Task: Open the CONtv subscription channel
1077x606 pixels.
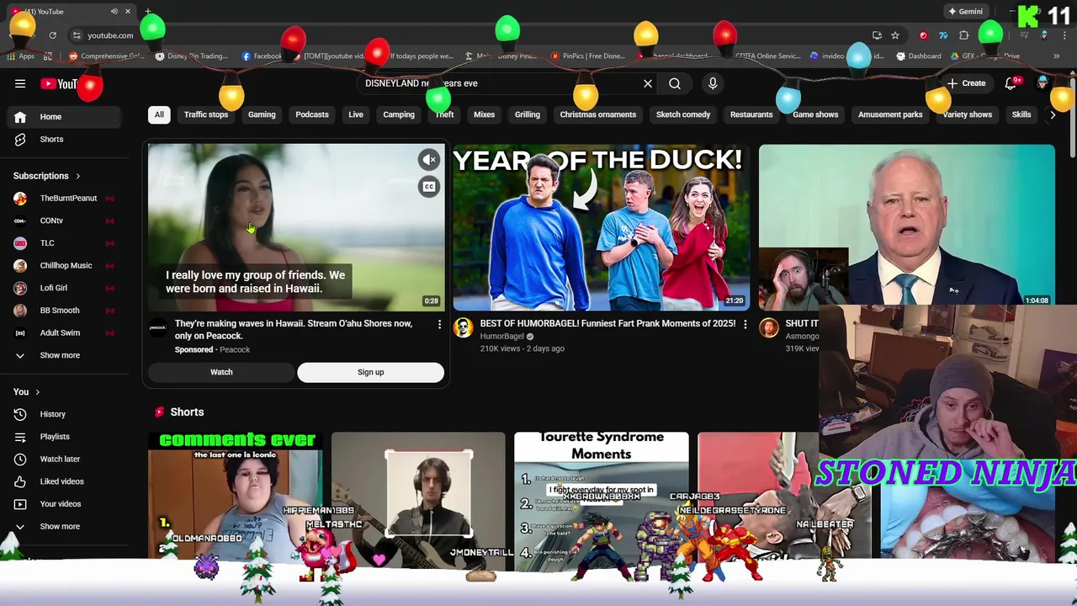Action: pos(65,221)
